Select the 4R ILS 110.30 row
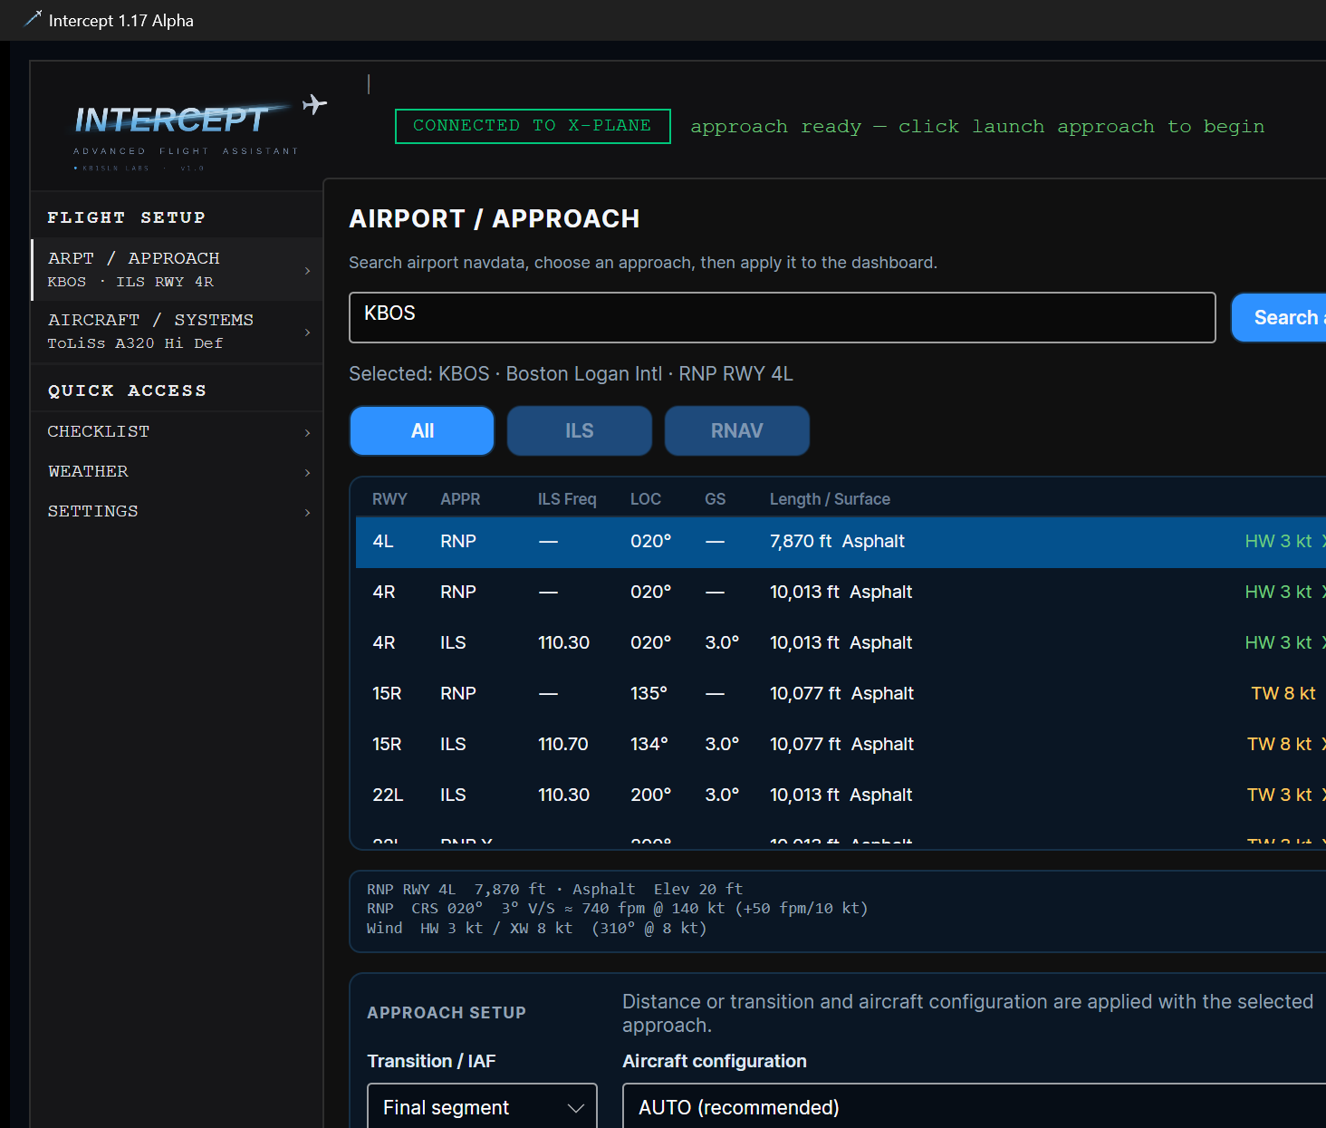1326x1128 pixels. (x=841, y=643)
